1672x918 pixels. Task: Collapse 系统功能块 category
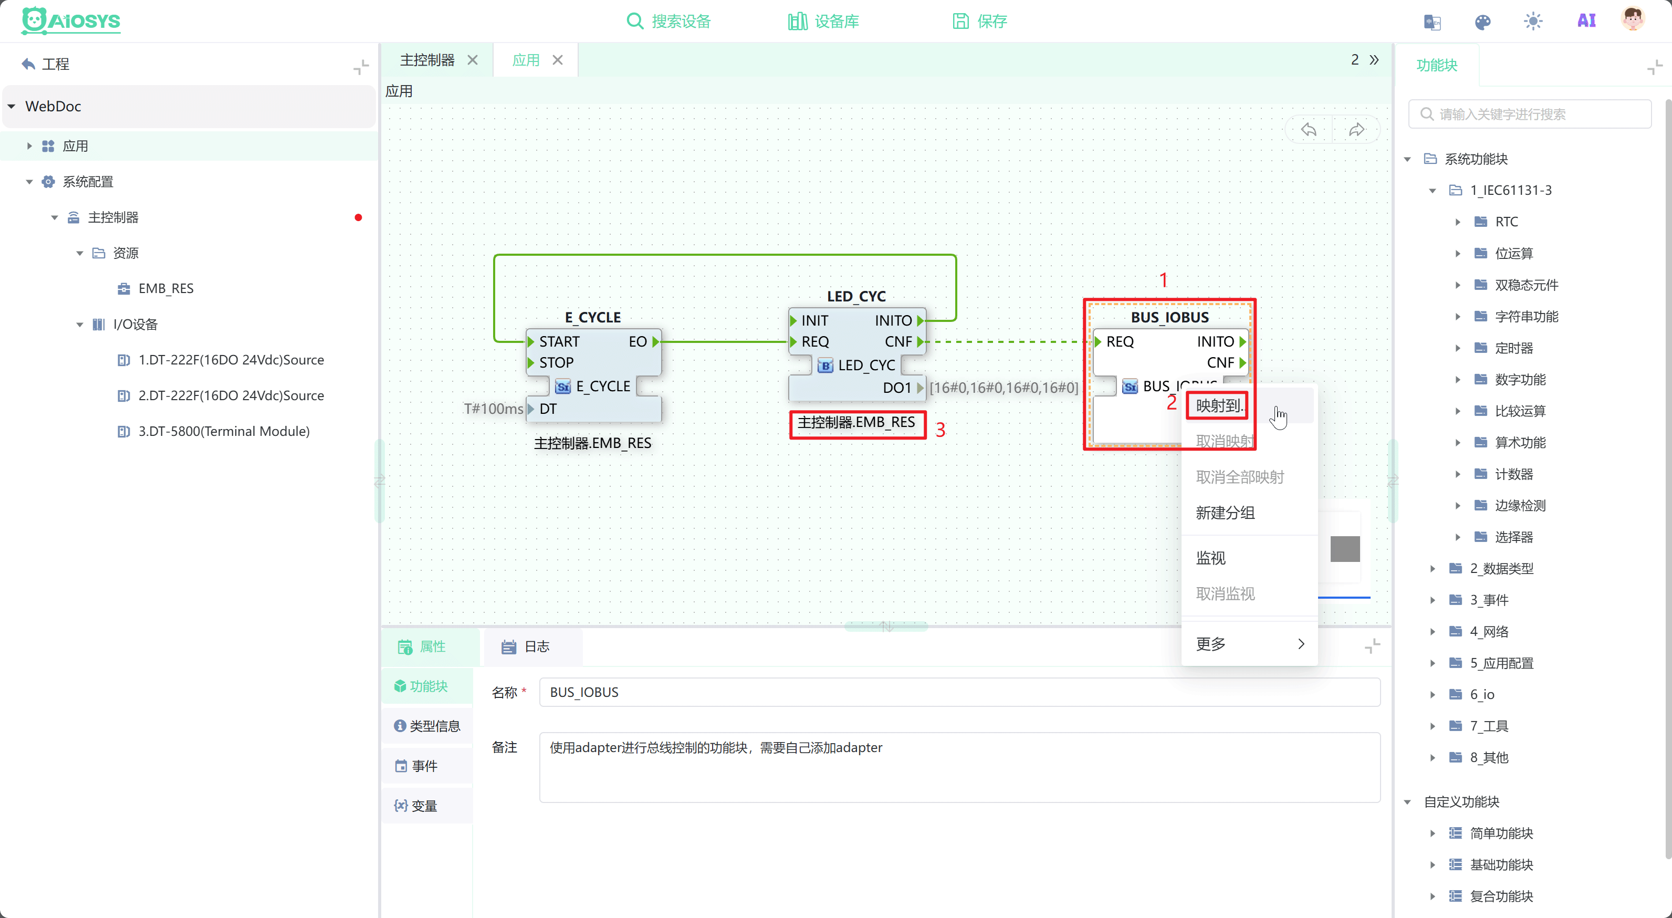click(1408, 159)
